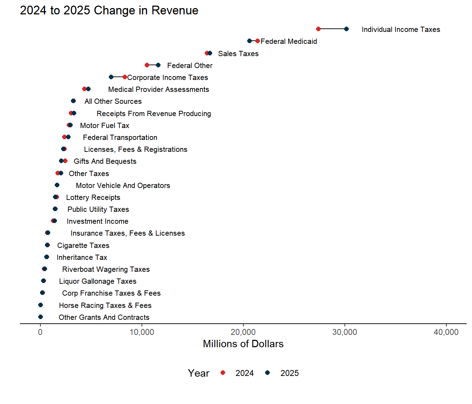Click the dark 2025 legend dot

[268, 372]
